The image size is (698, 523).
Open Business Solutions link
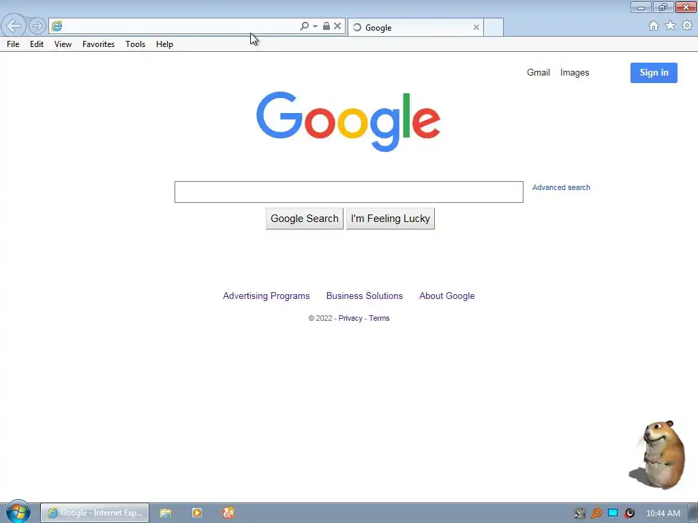pyautogui.click(x=365, y=296)
